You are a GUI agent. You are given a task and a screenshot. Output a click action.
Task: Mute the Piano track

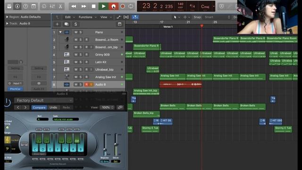(x=76, y=32)
